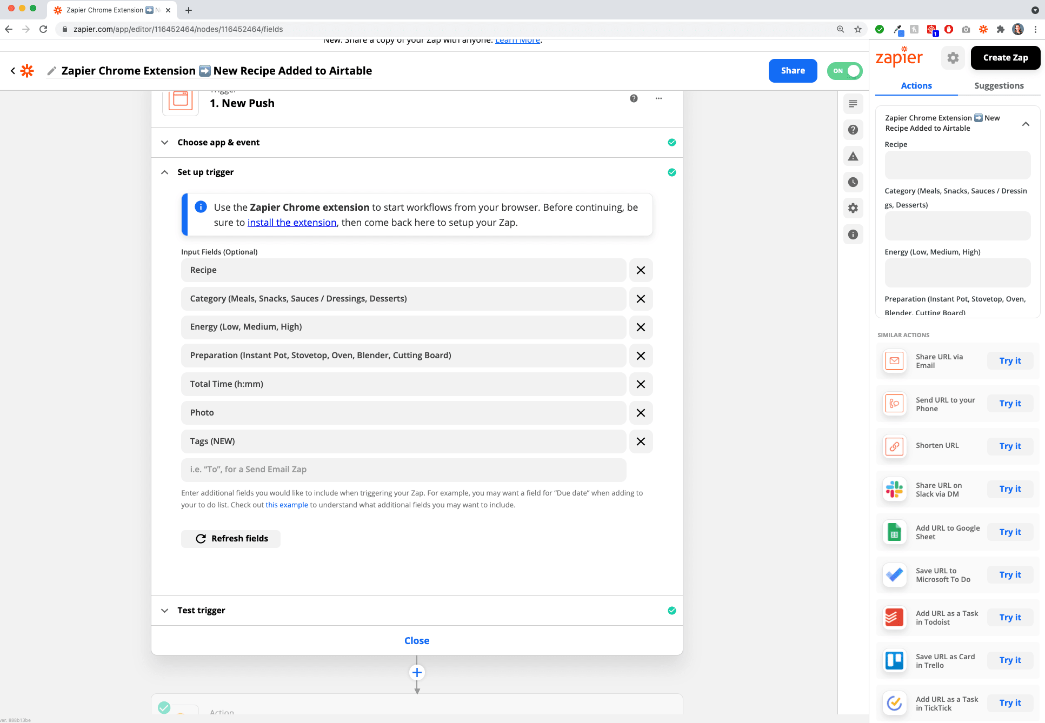Open extension settings gear icon
This screenshot has width=1045, height=723.
click(x=953, y=58)
